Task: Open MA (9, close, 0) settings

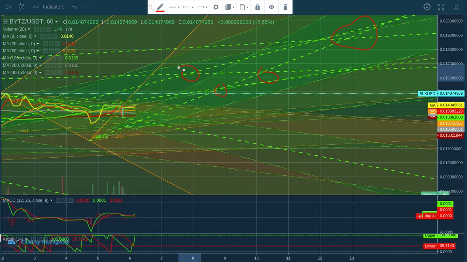Action: click(x=49, y=36)
